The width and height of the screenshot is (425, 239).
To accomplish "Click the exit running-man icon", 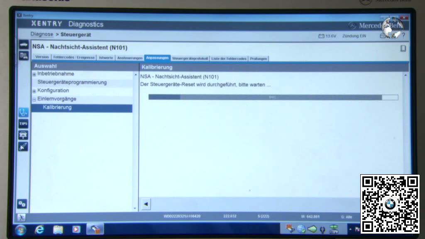I will (x=22, y=217).
